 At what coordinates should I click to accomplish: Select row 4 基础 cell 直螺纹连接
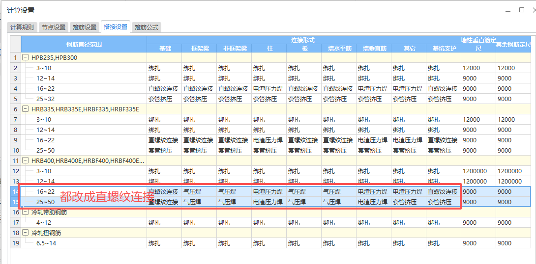164,89
